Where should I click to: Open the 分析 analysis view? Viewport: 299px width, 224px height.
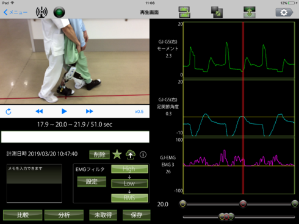tap(64, 215)
